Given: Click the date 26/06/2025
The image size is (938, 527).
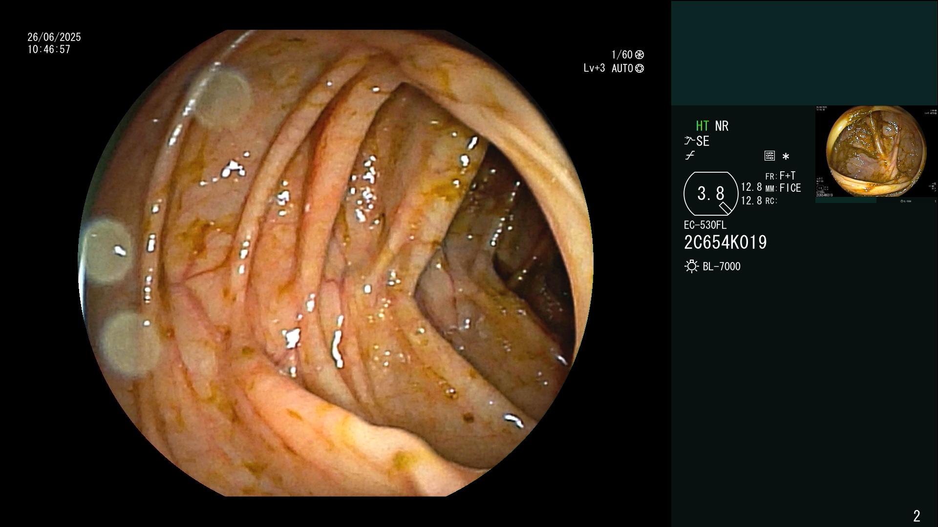Looking at the screenshot, I should click(54, 37).
